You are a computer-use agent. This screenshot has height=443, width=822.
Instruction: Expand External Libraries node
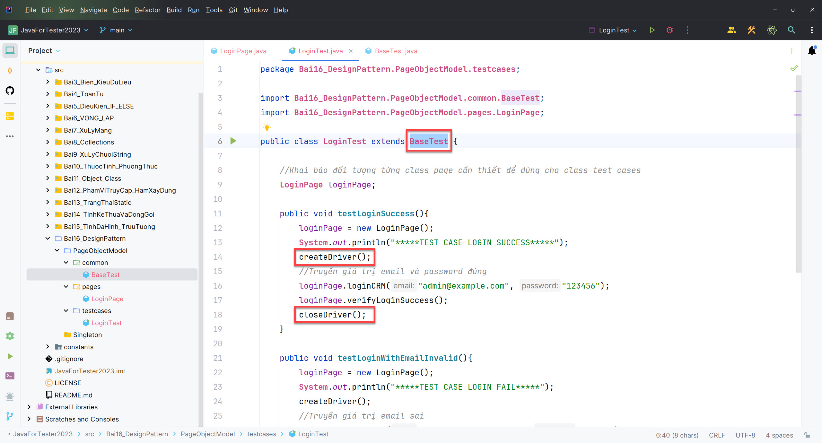(29, 407)
